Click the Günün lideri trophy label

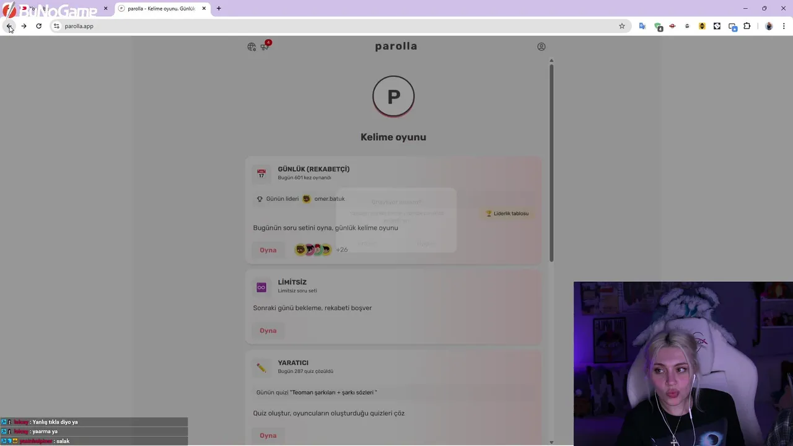[278, 199]
